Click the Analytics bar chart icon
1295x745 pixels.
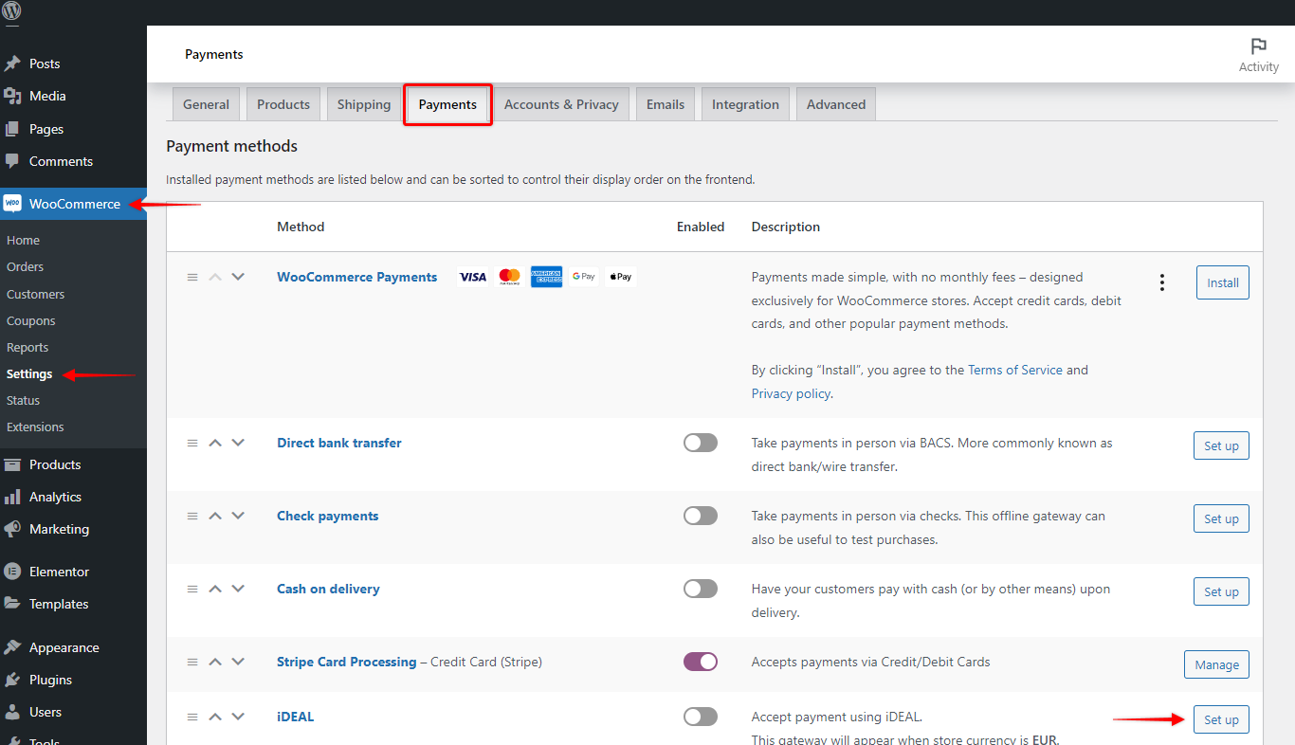click(12, 497)
